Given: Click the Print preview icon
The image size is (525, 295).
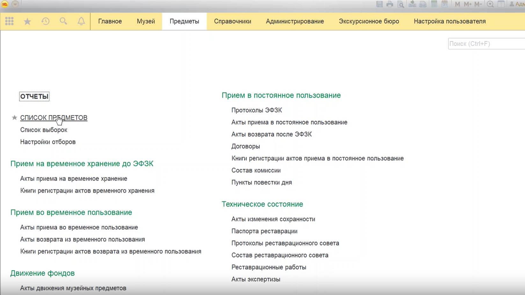Looking at the screenshot, I should pos(400,4).
